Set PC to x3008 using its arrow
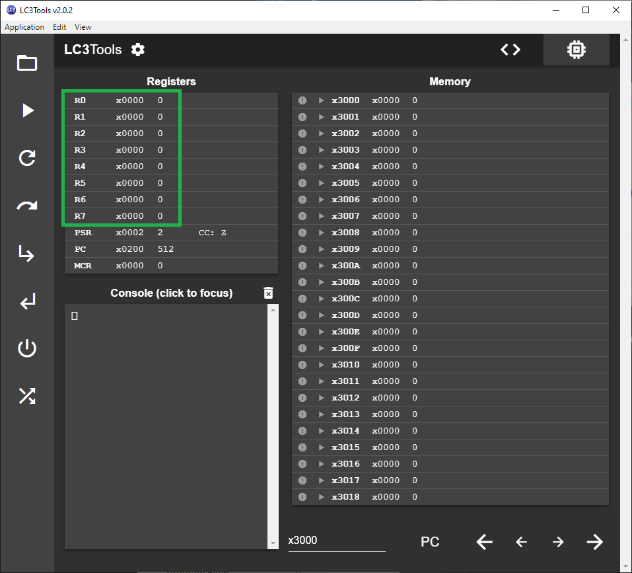 point(321,233)
